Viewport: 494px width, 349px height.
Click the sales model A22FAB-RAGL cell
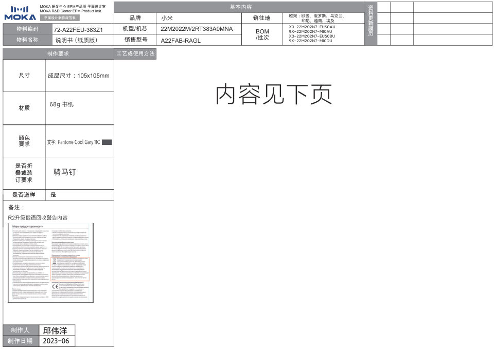(181, 40)
